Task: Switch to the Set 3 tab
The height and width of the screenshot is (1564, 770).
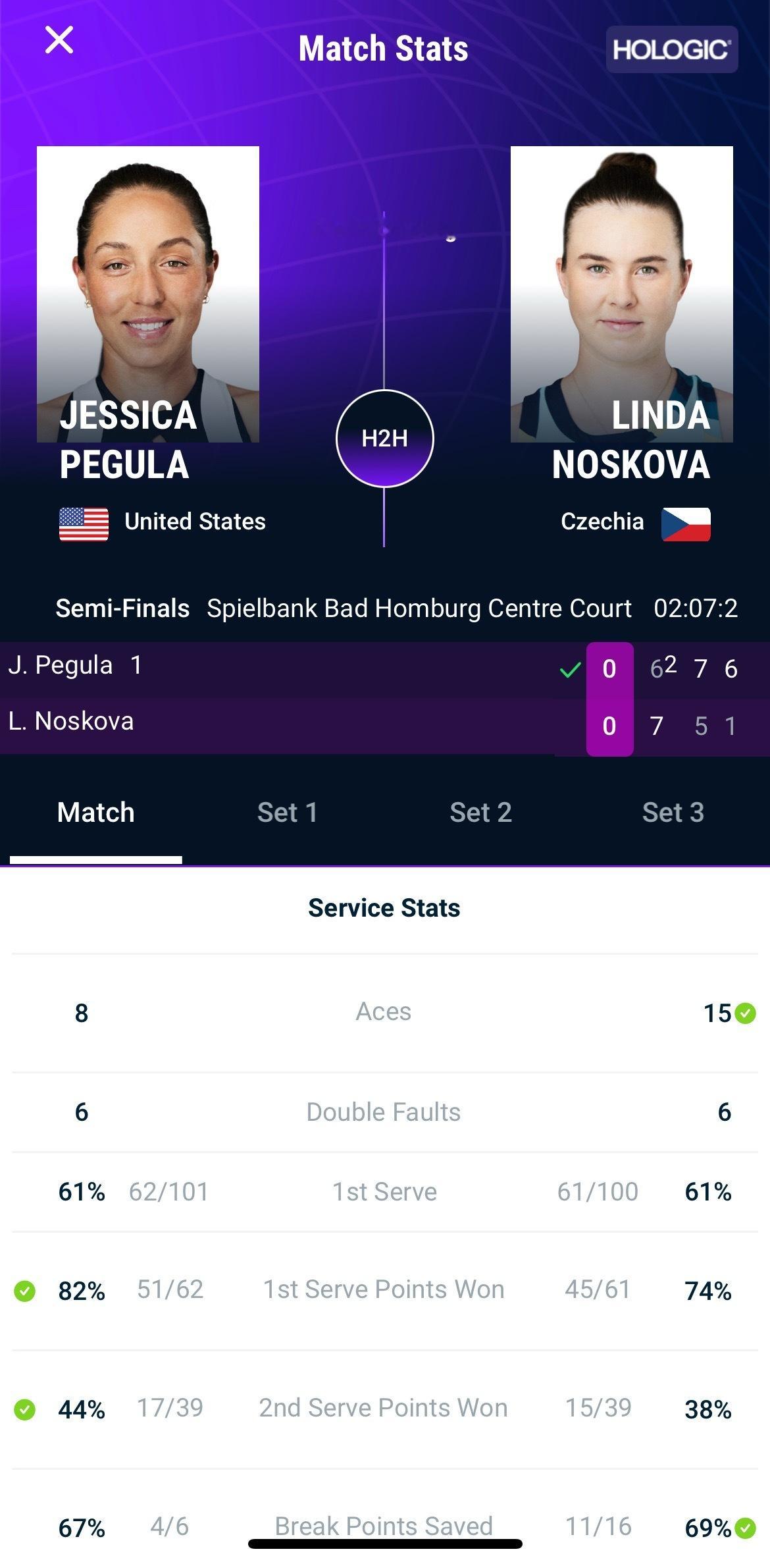Action: tap(673, 813)
